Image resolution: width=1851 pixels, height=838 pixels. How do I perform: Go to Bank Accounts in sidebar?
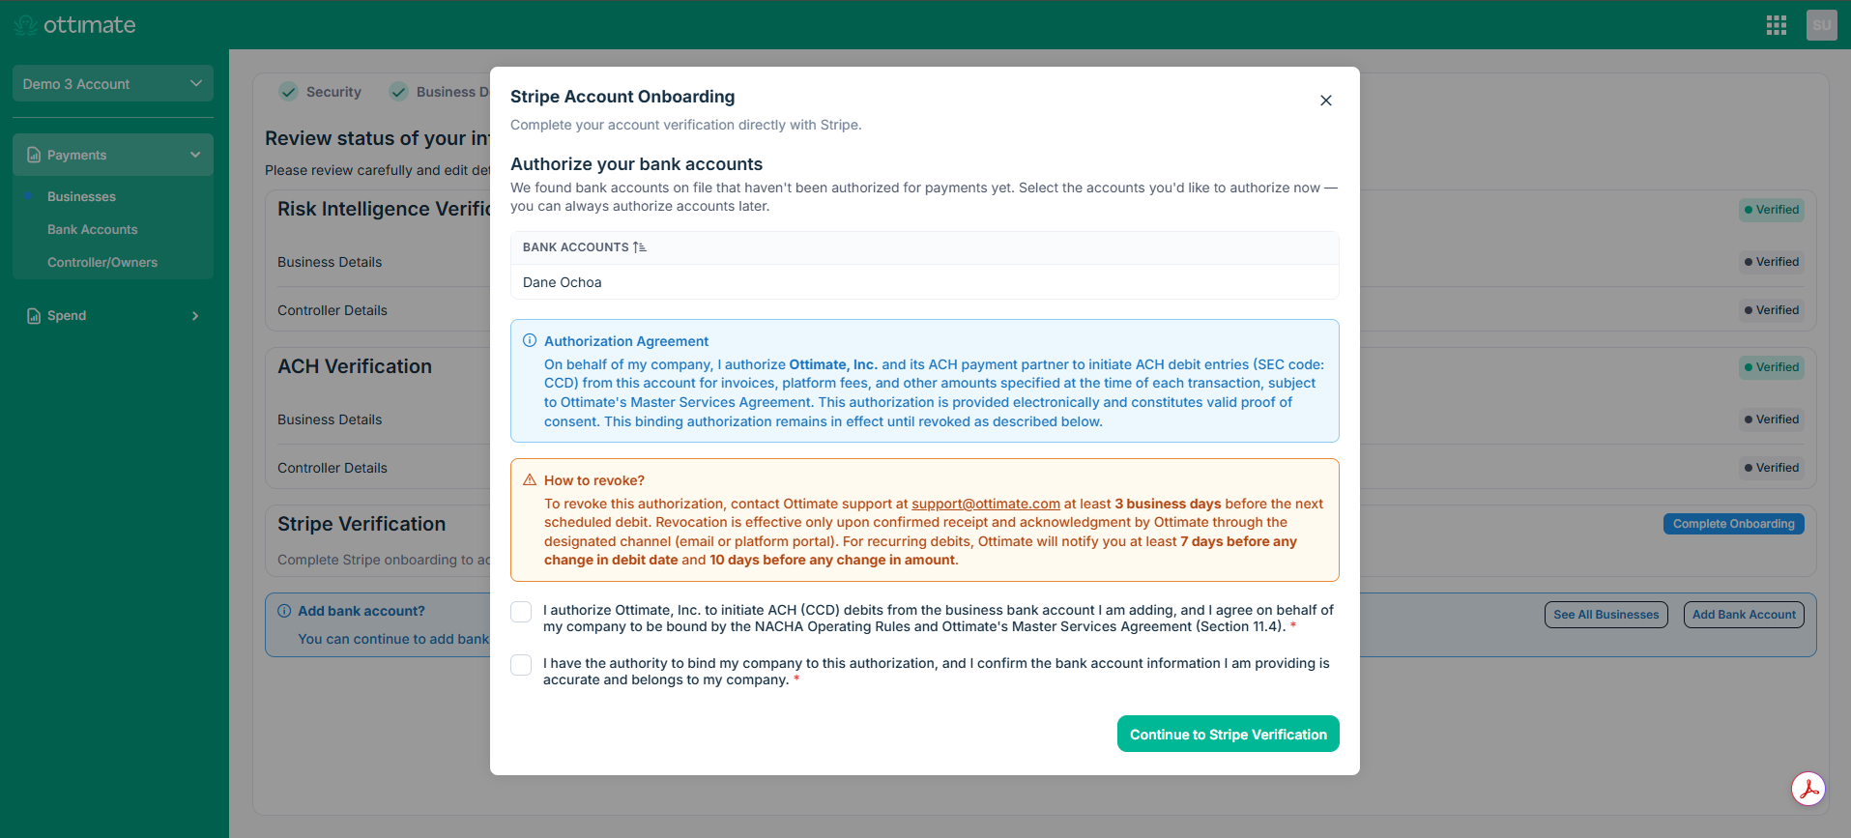(x=93, y=229)
